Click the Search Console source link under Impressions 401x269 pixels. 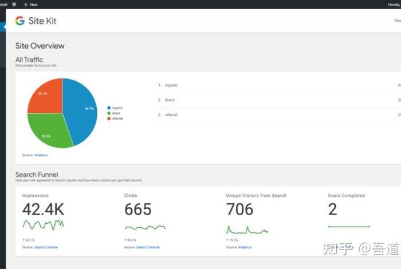click(x=46, y=247)
